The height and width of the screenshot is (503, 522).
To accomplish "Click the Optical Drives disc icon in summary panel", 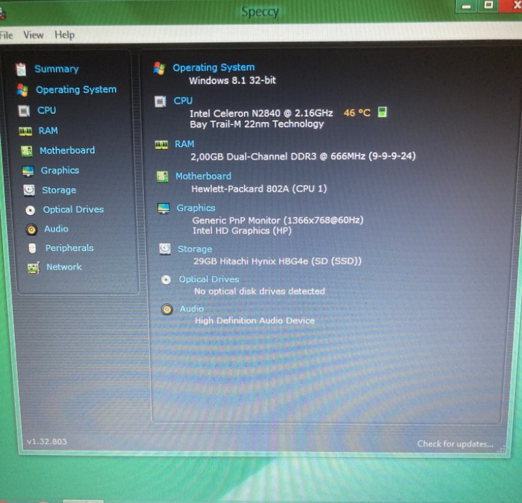I will click(x=166, y=279).
